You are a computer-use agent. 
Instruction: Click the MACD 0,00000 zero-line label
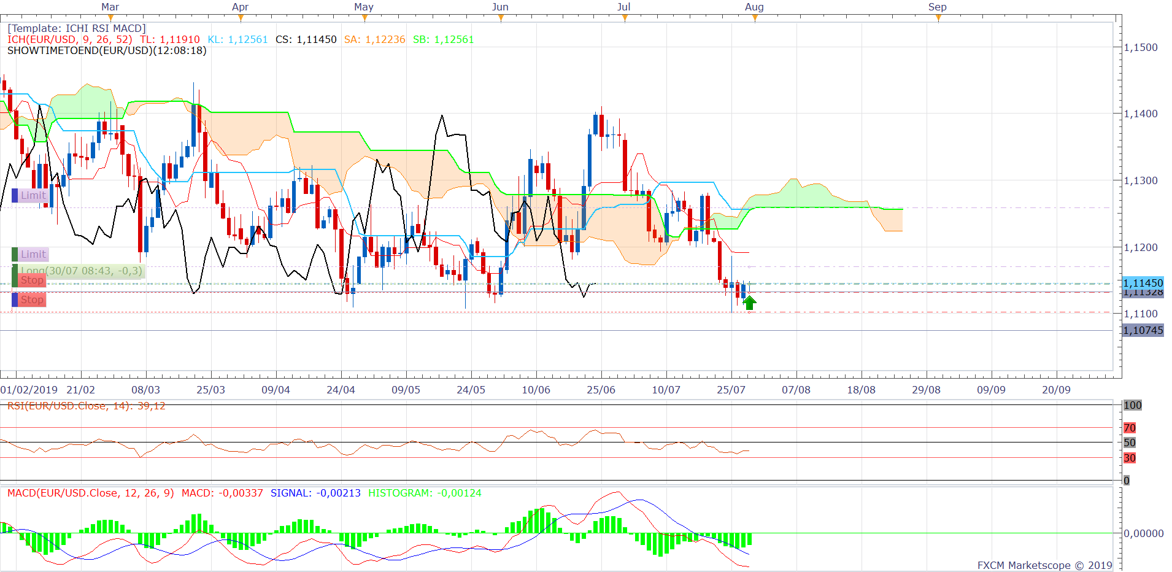1144,533
